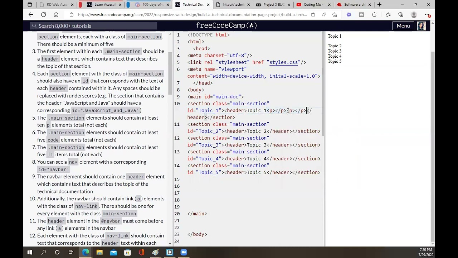The height and width of the screenshot is (258, 458).
Task: Open Windows taskbar search icon
Action: point(44,252)
